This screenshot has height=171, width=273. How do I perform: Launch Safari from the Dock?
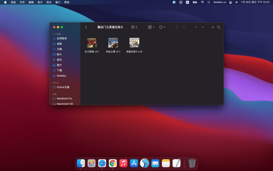coord(102,163)
